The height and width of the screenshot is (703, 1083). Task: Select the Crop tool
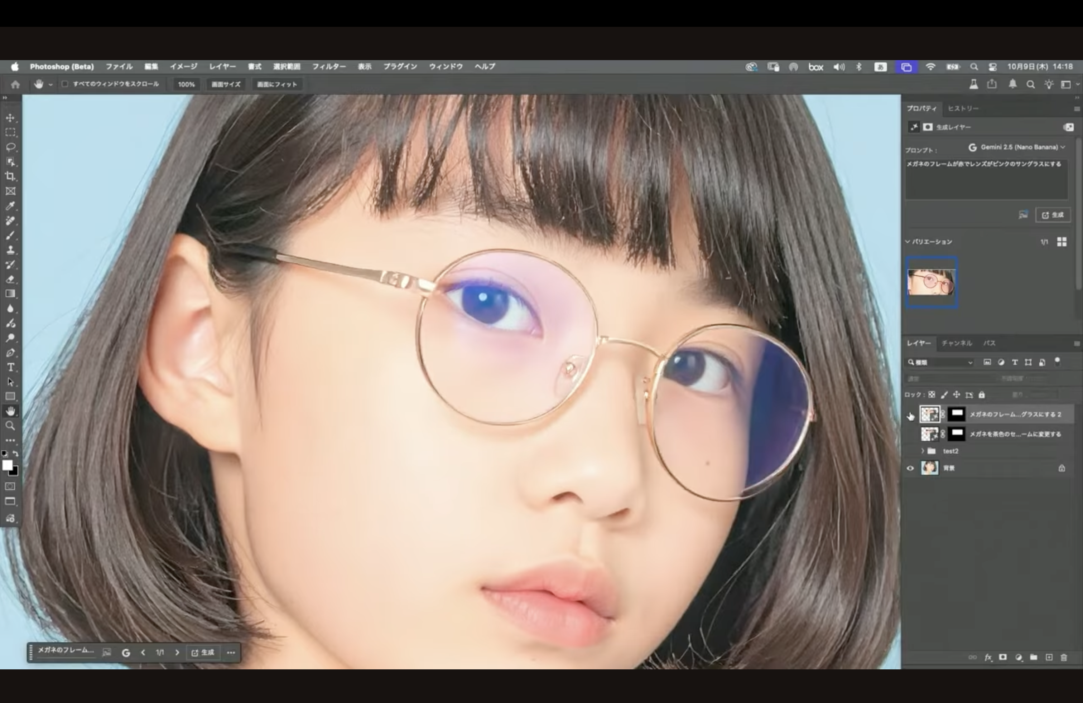(10, 176)
